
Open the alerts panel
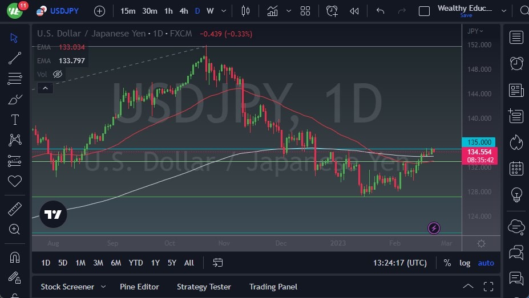tap(516, 63)
